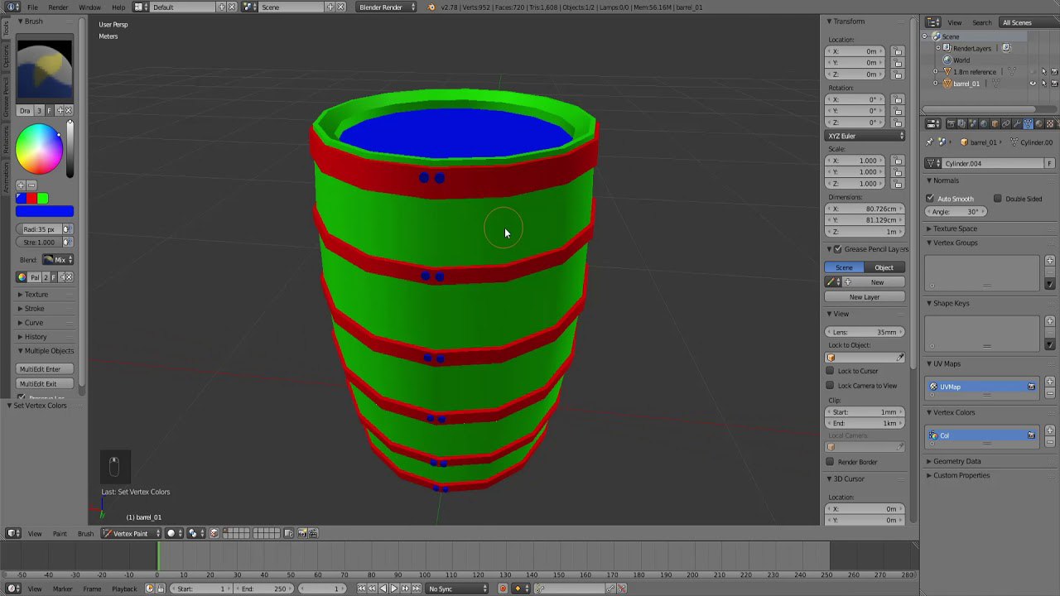Image resolution: width=1060 pixels, height=596 pixels.
Task: Enable Lock Camera to View checkbox
Action: click(x=831, y=386)
